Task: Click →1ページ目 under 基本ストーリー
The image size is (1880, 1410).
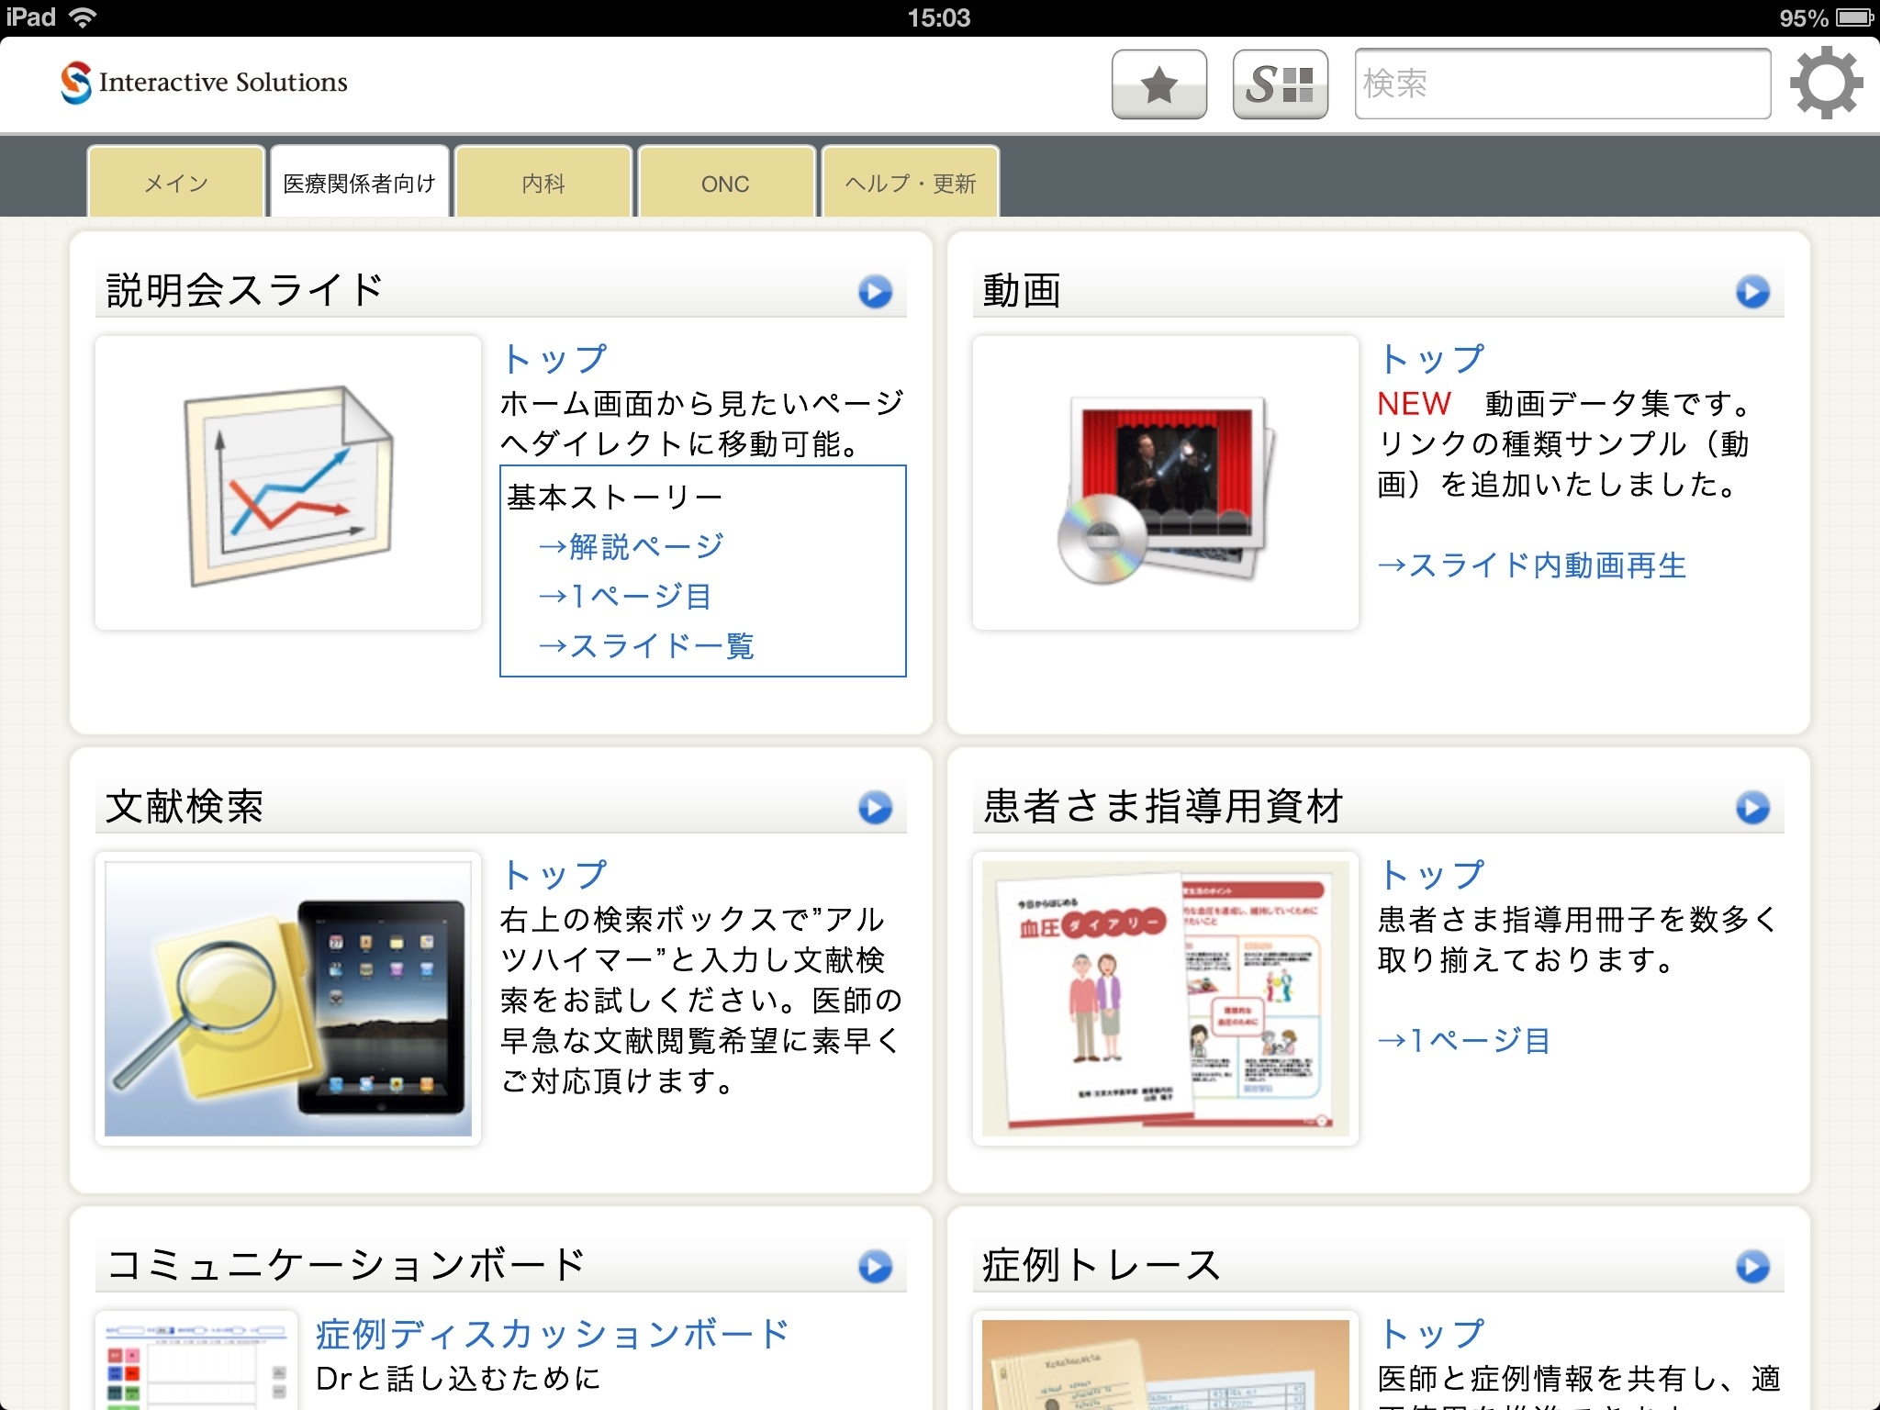Action: click(x=625, y=596)
